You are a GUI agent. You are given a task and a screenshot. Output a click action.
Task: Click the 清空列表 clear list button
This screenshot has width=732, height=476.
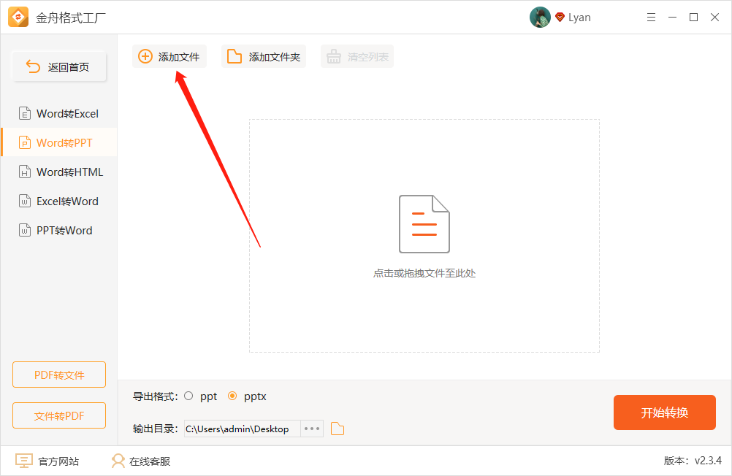(x=357, y=56)
